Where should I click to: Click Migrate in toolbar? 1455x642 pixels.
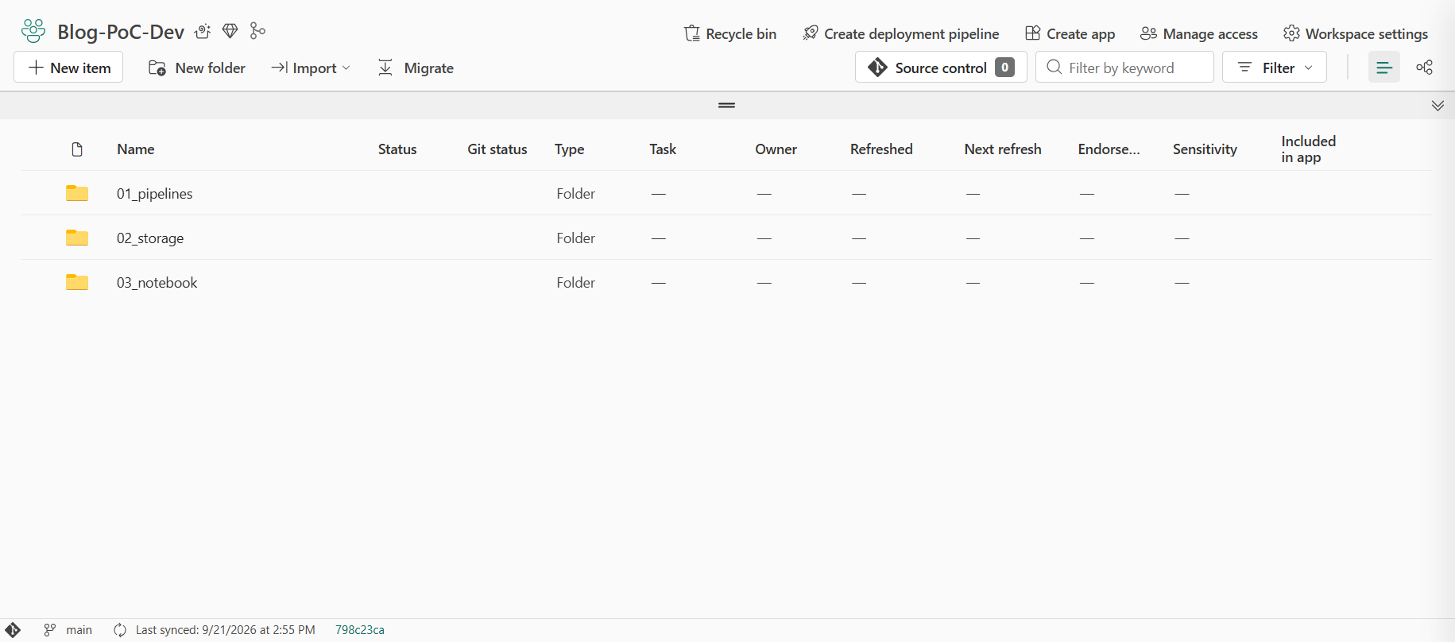click(x=416, y=68)
